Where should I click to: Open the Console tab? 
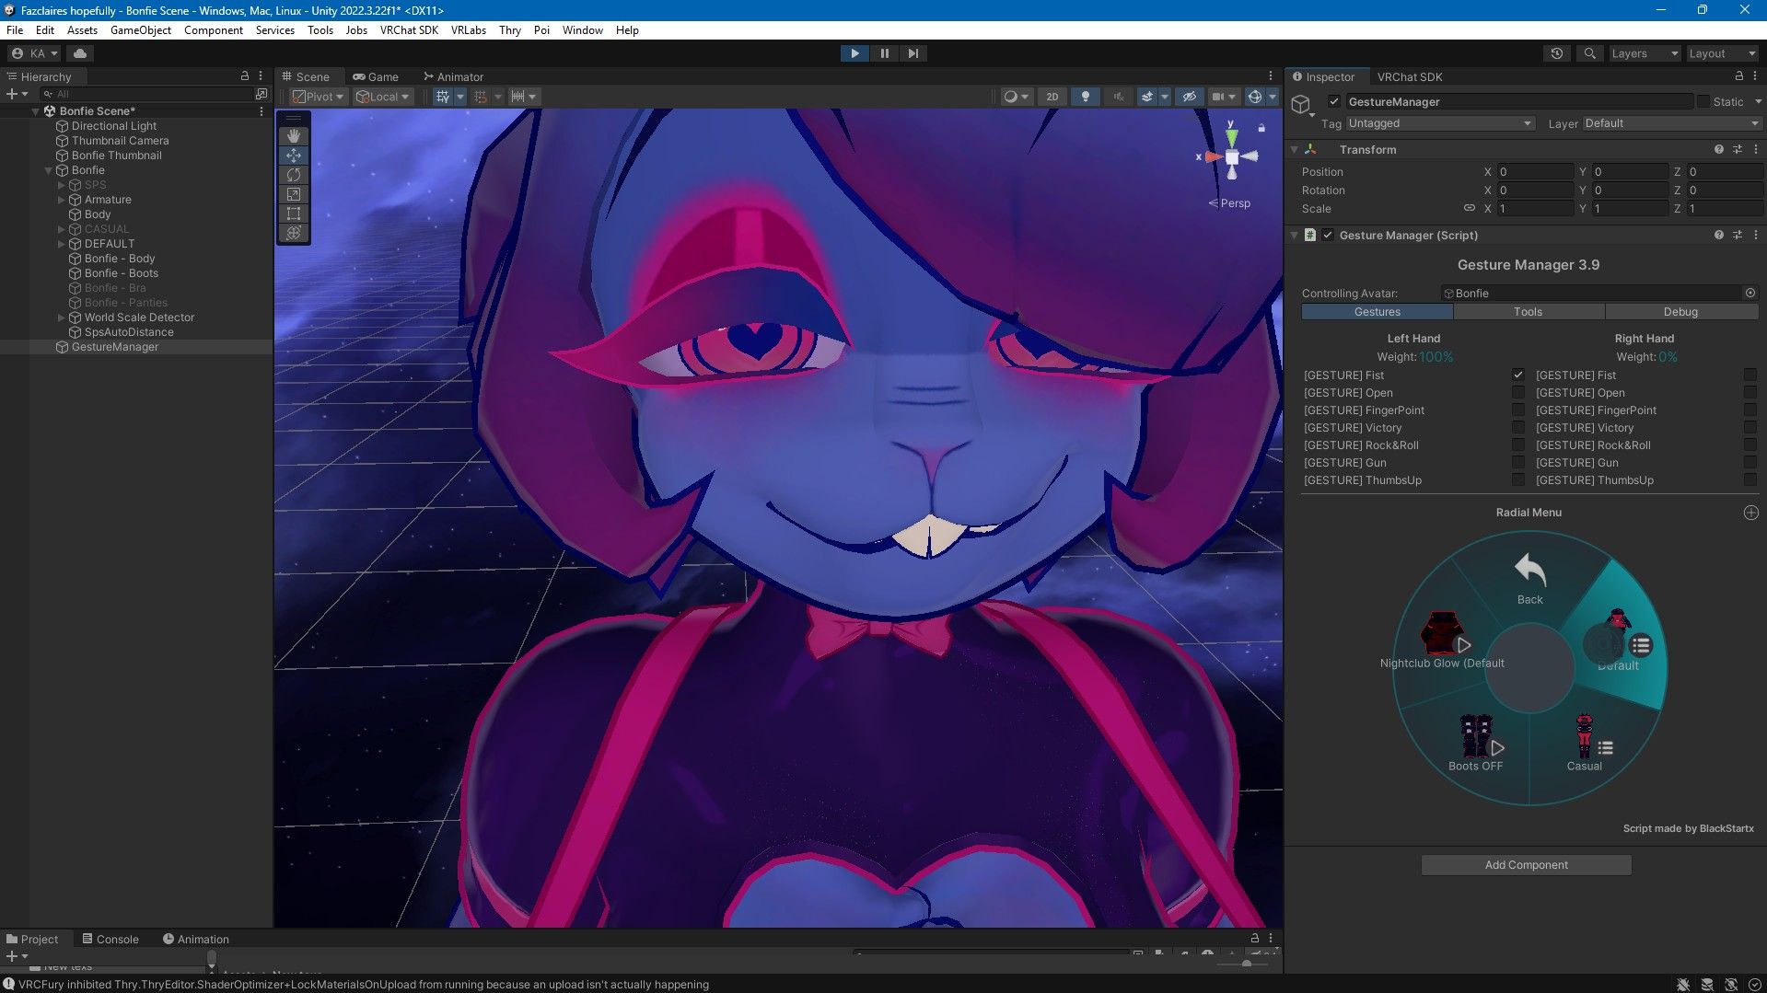110,939
